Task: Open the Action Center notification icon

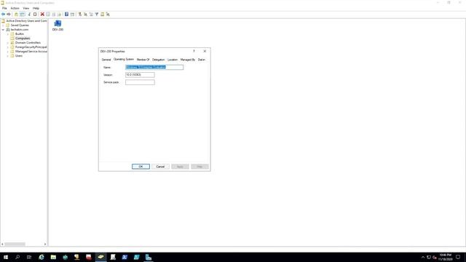Action: coord(458,257)
